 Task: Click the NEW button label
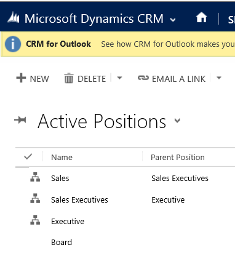pos(39,79)
